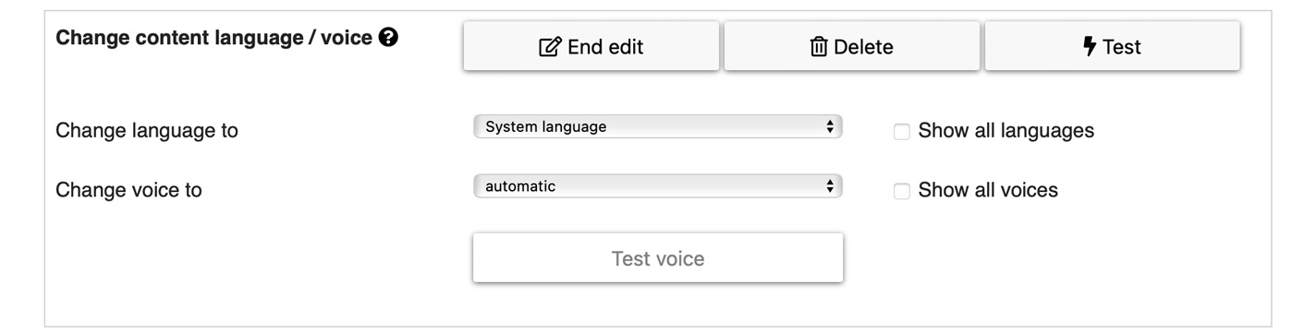Tick the Show all voices checkbox
The height and width of the screenshot is (332, 1304).
902,191
